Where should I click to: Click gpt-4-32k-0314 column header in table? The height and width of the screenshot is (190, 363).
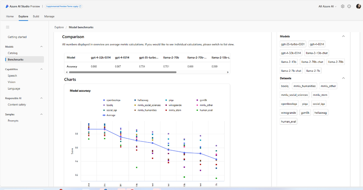click(101, 58)
